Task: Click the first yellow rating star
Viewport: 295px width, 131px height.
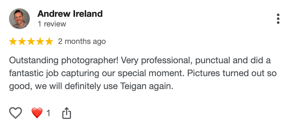Action: pos(13,41)
